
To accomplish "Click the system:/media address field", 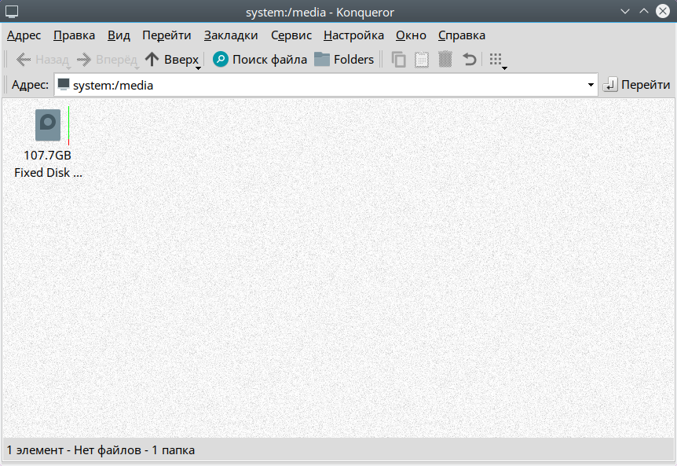I will (326, 85).
